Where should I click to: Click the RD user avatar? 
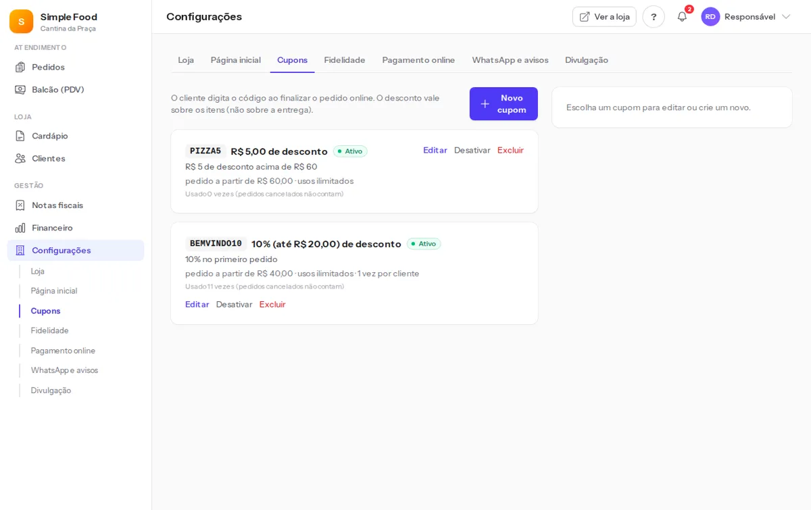710,17
